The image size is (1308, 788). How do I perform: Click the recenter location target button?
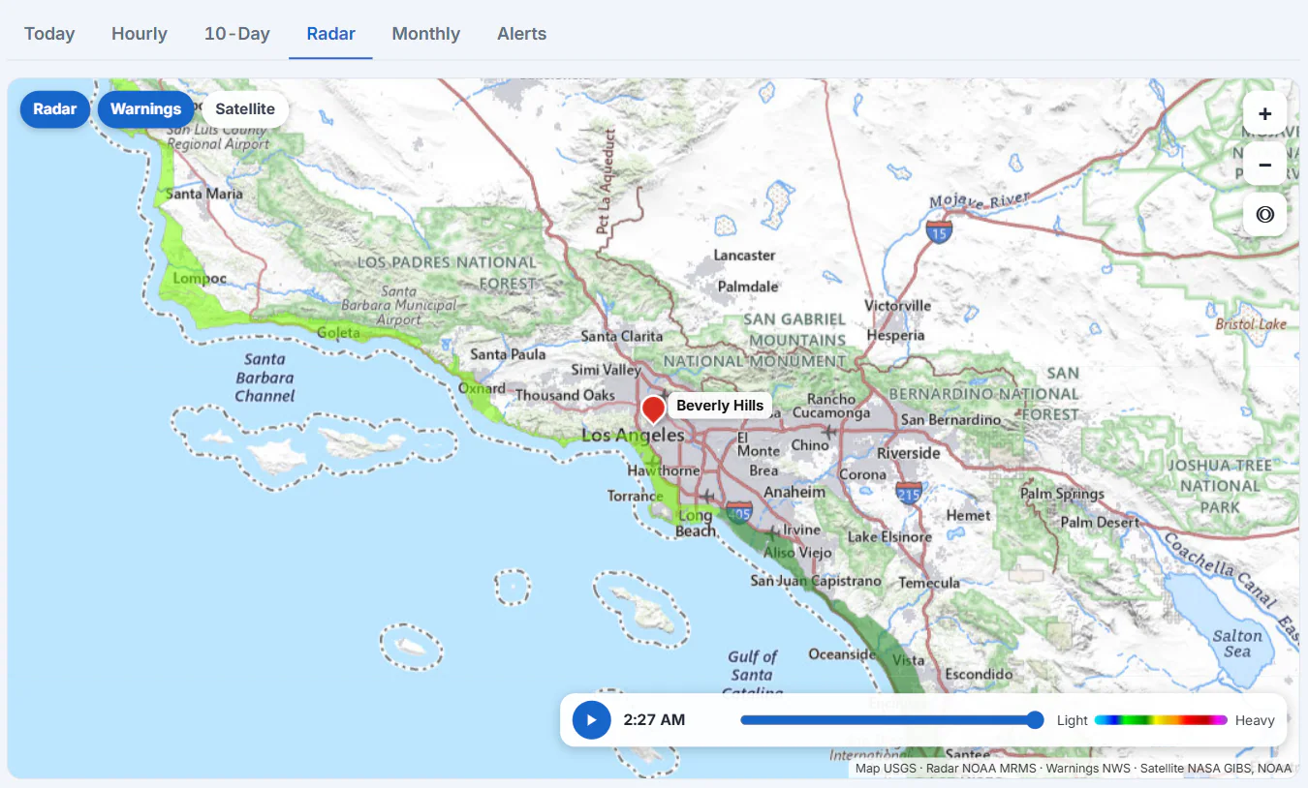click(x=1264, y=215)
